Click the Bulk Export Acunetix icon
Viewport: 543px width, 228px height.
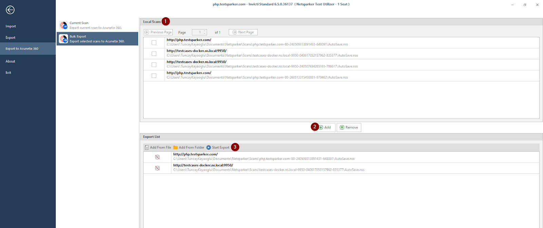63,39
